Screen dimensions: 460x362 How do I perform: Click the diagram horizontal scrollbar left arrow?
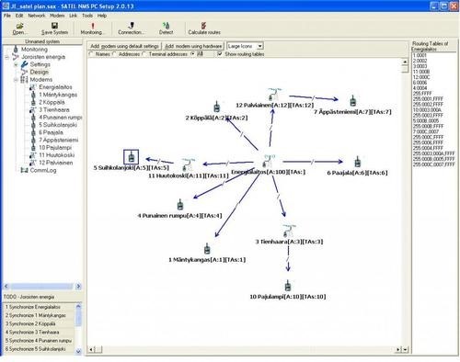[x=91, y=349]
